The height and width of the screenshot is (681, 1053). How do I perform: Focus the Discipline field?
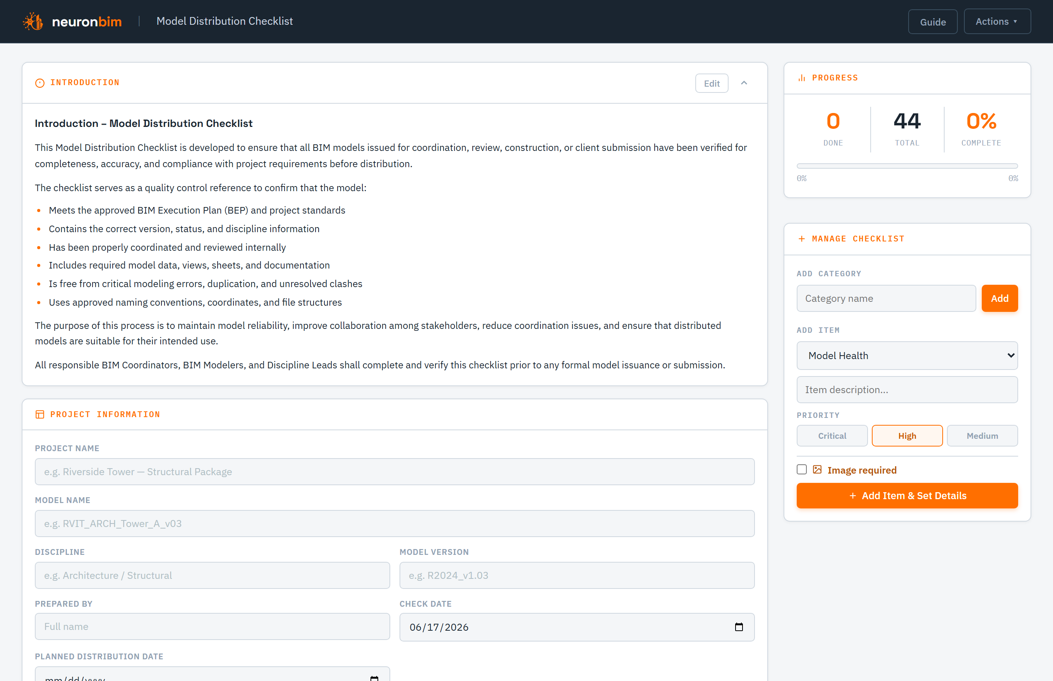click(x=213, y=575)
